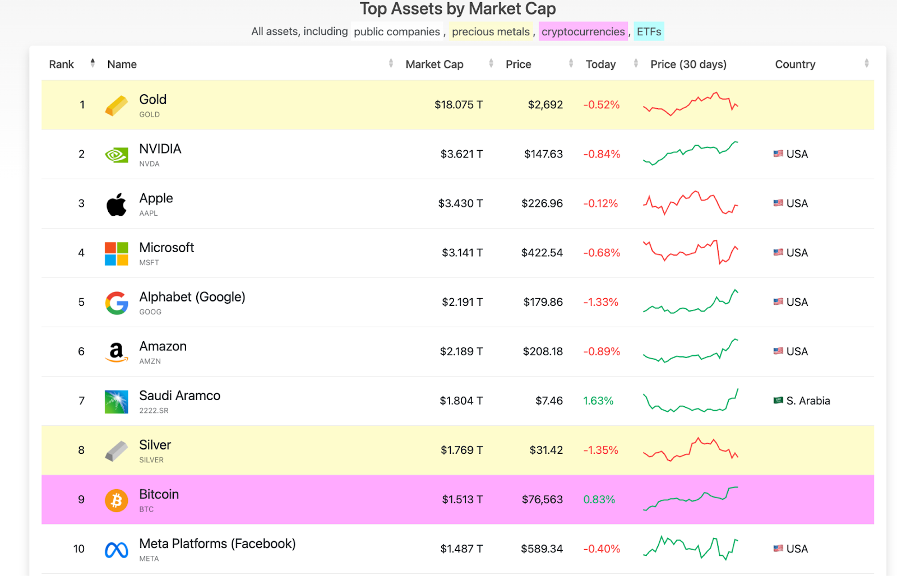The height and width of the screenshot is (576, 897).
Task: Click the Google logo icon
Action: coord(117,303)
